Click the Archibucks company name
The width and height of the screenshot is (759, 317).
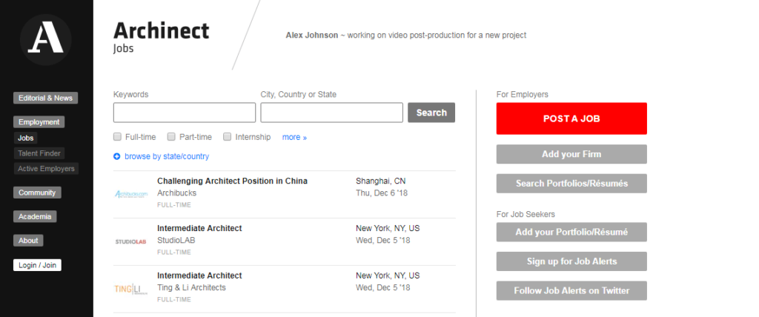[176, 193]
